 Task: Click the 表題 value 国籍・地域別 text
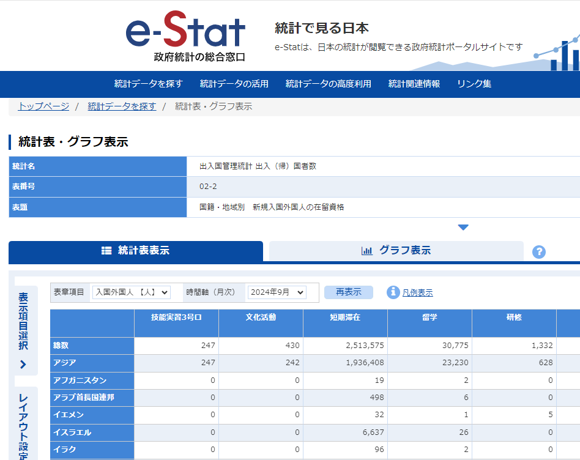click(x=272, y=207)
